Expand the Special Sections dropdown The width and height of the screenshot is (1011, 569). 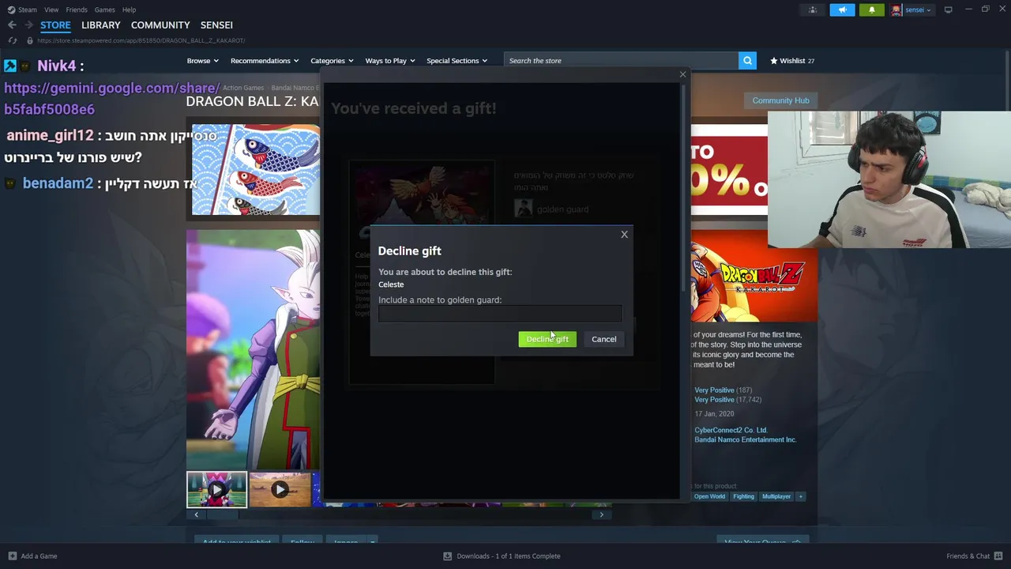click(x=457, y=61)
